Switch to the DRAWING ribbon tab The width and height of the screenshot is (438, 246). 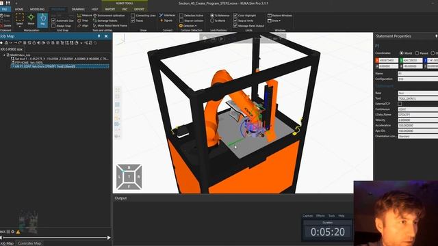point(78,9)
